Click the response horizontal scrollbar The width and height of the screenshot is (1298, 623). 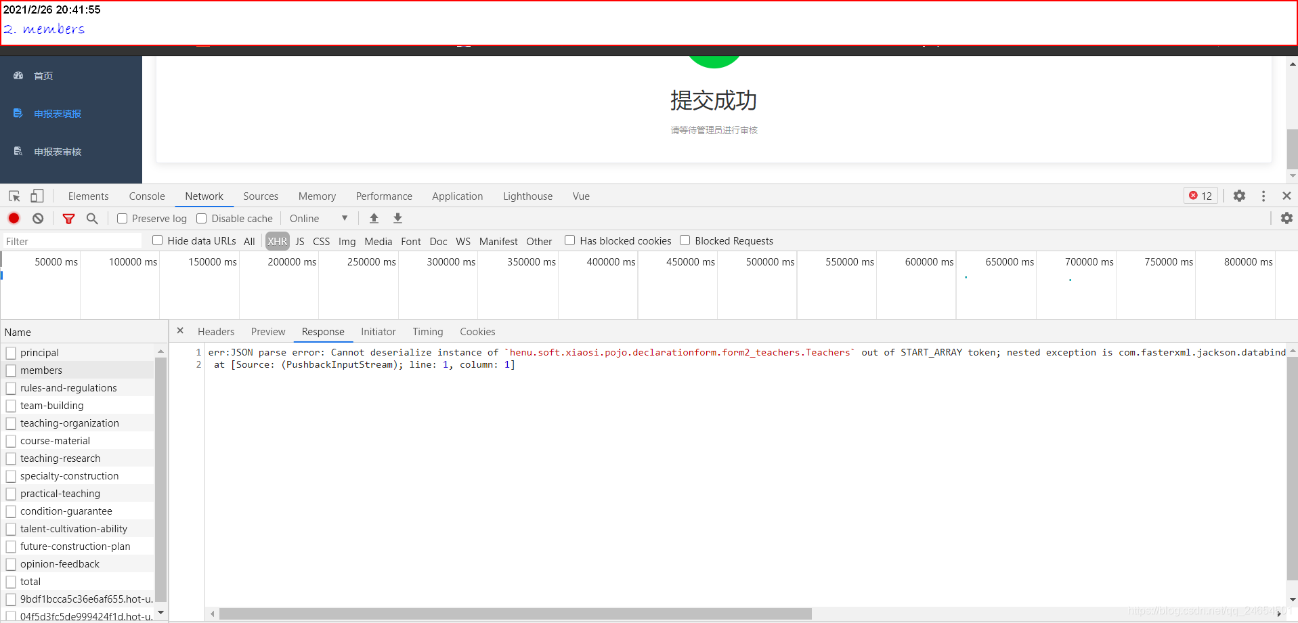[515, 614]
